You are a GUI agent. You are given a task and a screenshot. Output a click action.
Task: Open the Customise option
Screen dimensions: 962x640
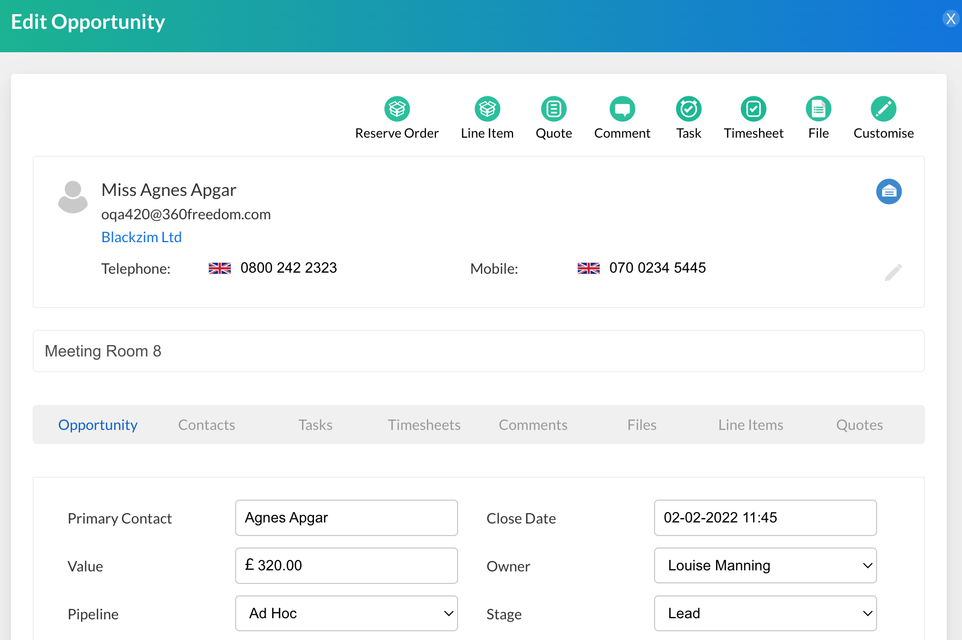click(x=883, y=109)
